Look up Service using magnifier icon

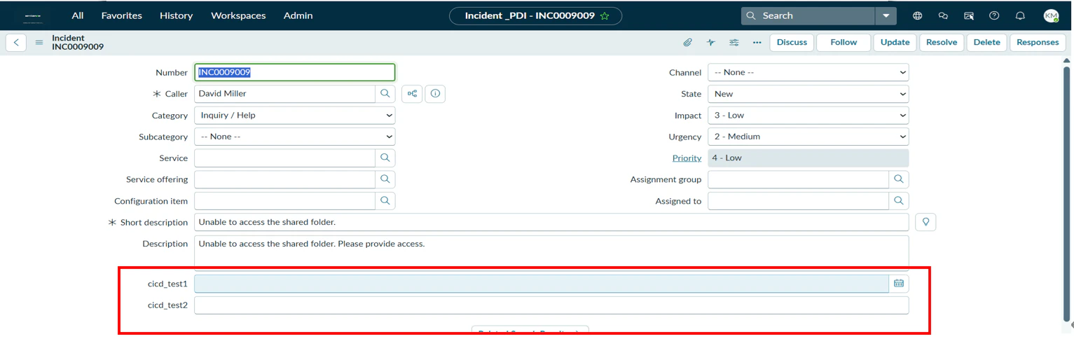tap(385, 158)
